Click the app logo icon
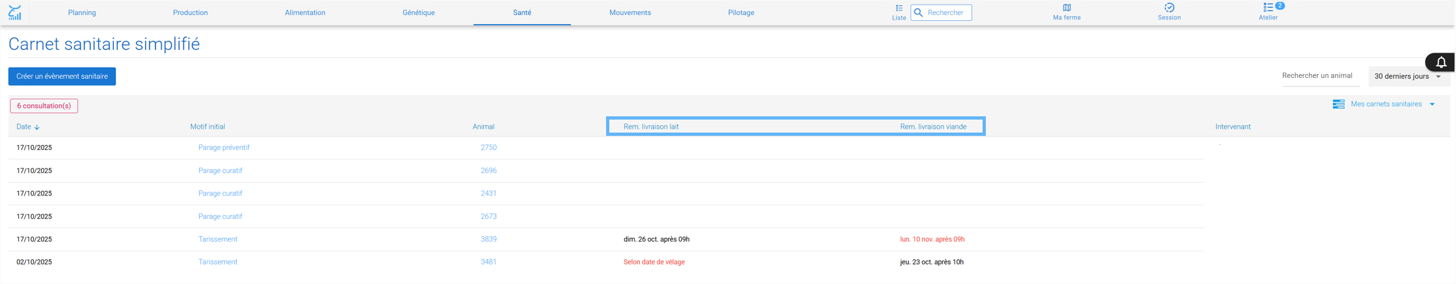The width and height of the screenshot is (1456, 284). 15,12
